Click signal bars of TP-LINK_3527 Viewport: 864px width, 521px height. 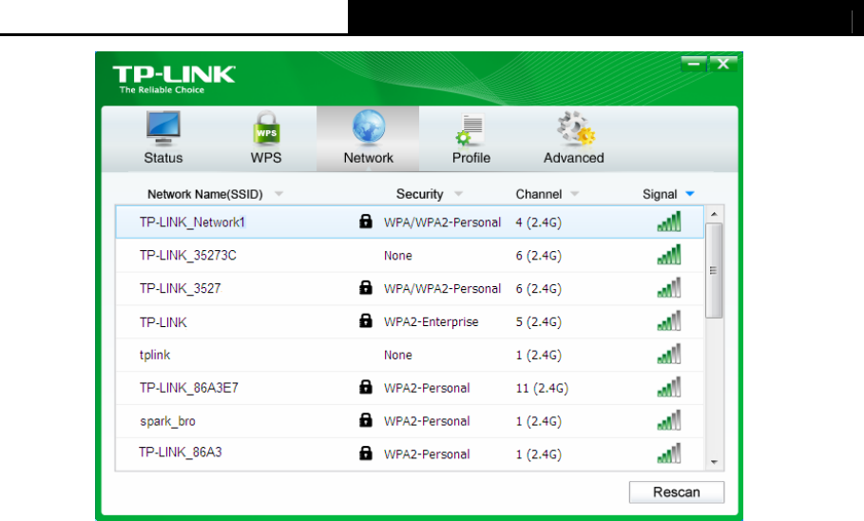point(669,287)
